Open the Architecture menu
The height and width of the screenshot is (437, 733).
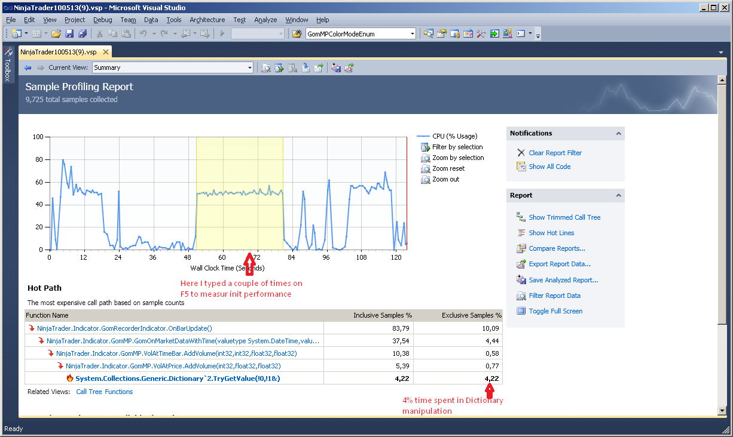coord(207,20)
